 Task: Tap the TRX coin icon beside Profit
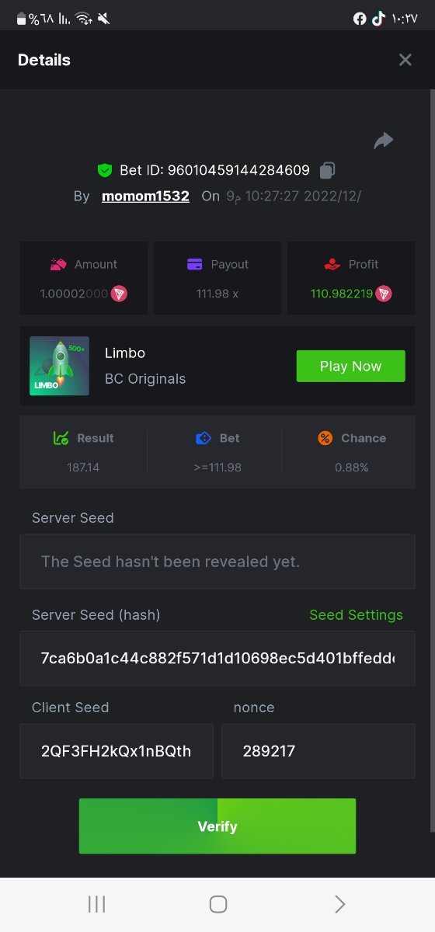click(384, 294)
